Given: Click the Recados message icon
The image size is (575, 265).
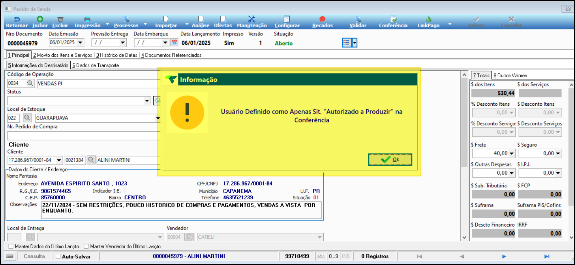Looking at the screenshot, I should click(x=322, y=20).
